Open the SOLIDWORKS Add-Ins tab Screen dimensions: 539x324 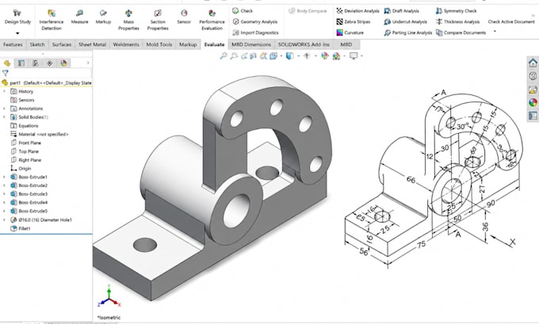304,44
